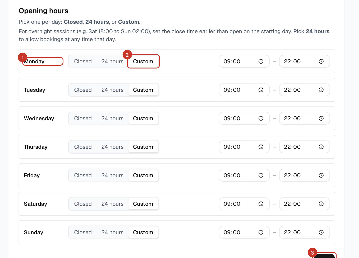359x258 pixels.
Task: Set Sunday to Closed
Action: pos(83,232)
